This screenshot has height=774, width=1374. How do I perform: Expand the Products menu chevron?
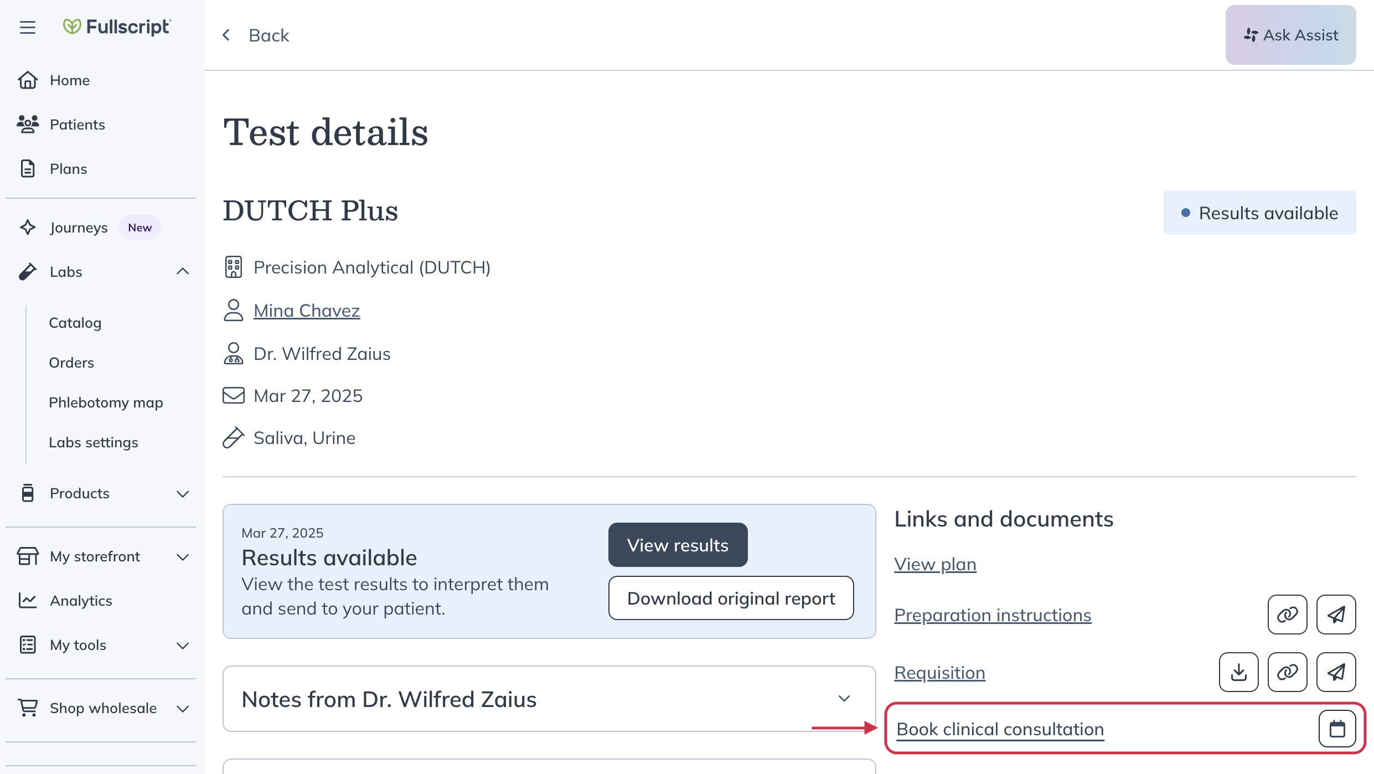tap(183, 494)
